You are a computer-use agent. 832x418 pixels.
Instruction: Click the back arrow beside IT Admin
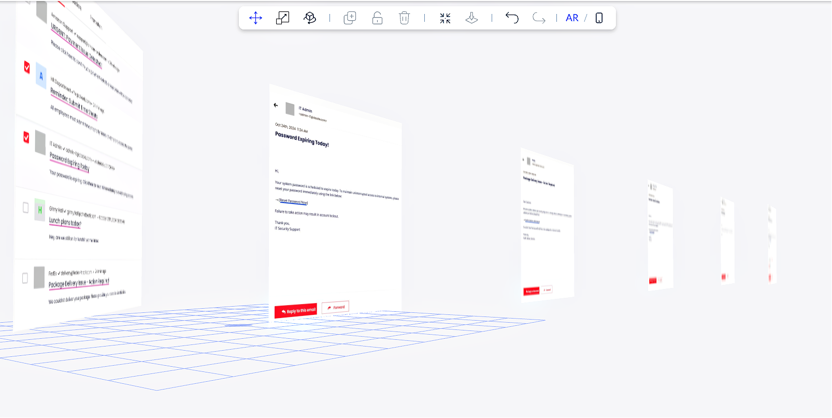[x=276, y=105]
